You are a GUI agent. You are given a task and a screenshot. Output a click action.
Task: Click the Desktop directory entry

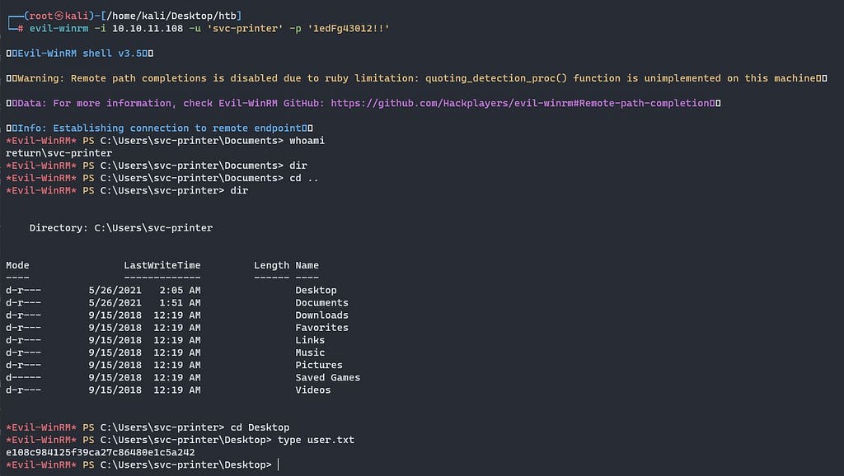click(316, 291)
